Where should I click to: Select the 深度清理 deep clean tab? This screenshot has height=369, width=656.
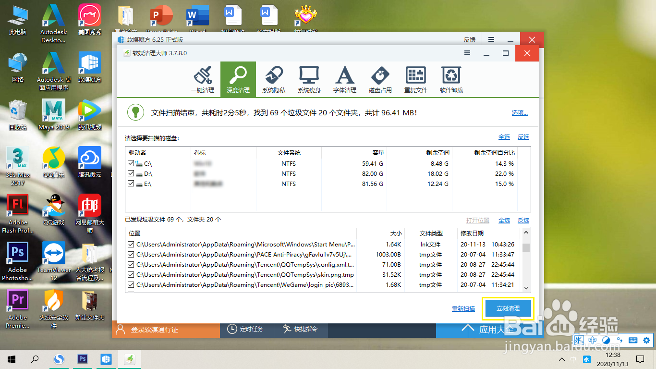pyautogui.click(x=238, y=79)
